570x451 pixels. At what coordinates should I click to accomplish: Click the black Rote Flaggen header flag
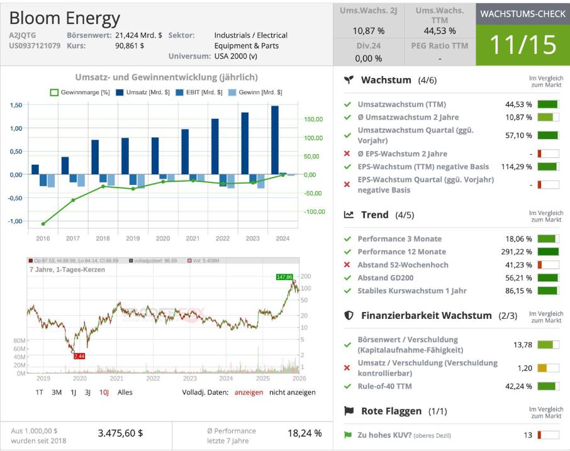[349, 411]
